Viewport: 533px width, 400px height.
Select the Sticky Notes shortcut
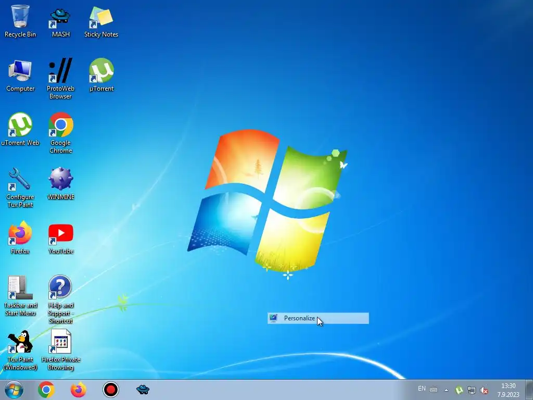coord(101,21)
